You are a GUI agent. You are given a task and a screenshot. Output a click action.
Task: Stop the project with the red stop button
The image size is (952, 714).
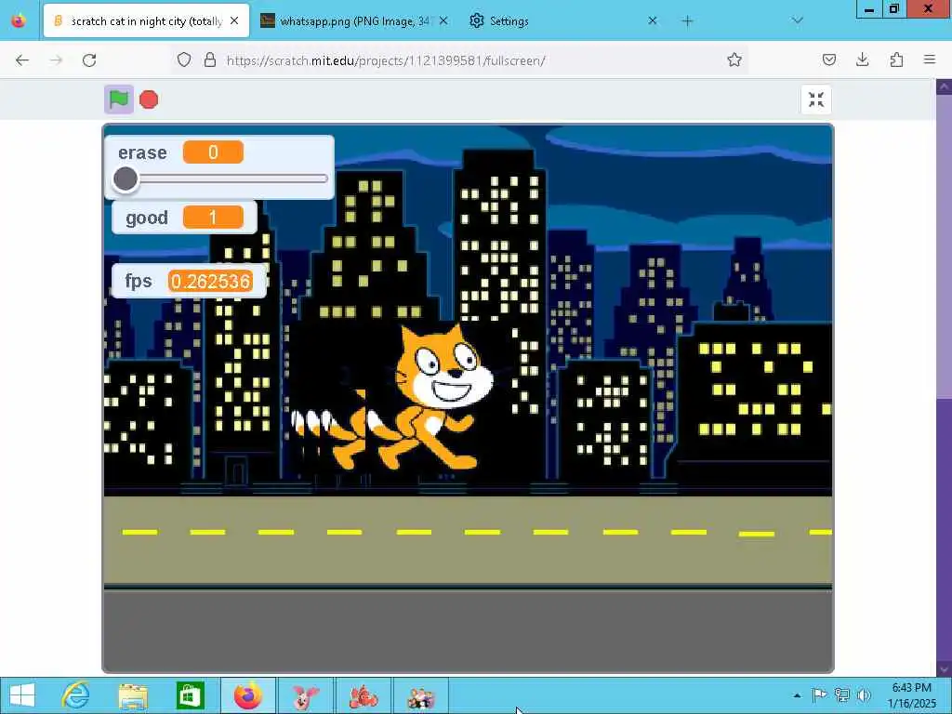point(149,99)
